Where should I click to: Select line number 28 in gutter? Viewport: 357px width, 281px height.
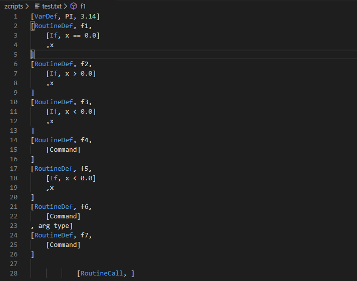click(x=14, y=273)
